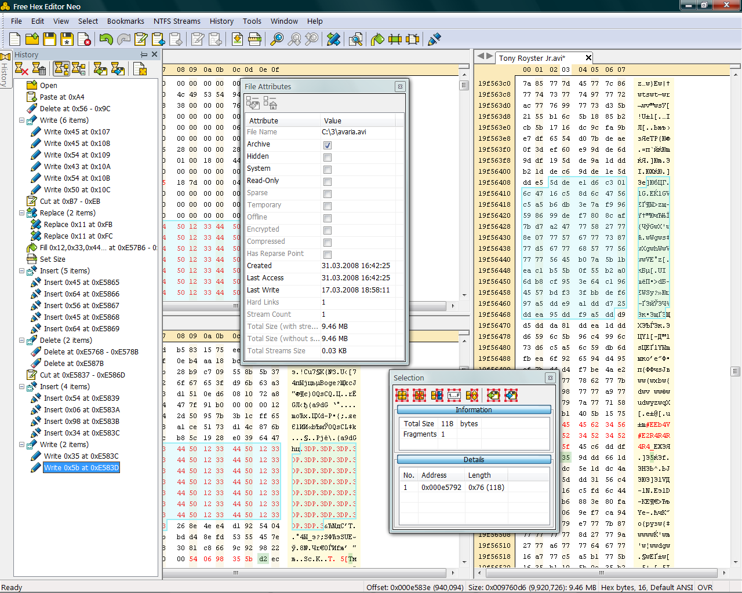Collapse the Insert (5 items) history group
This screenshot has width=742, height=593.
point(21,271)
